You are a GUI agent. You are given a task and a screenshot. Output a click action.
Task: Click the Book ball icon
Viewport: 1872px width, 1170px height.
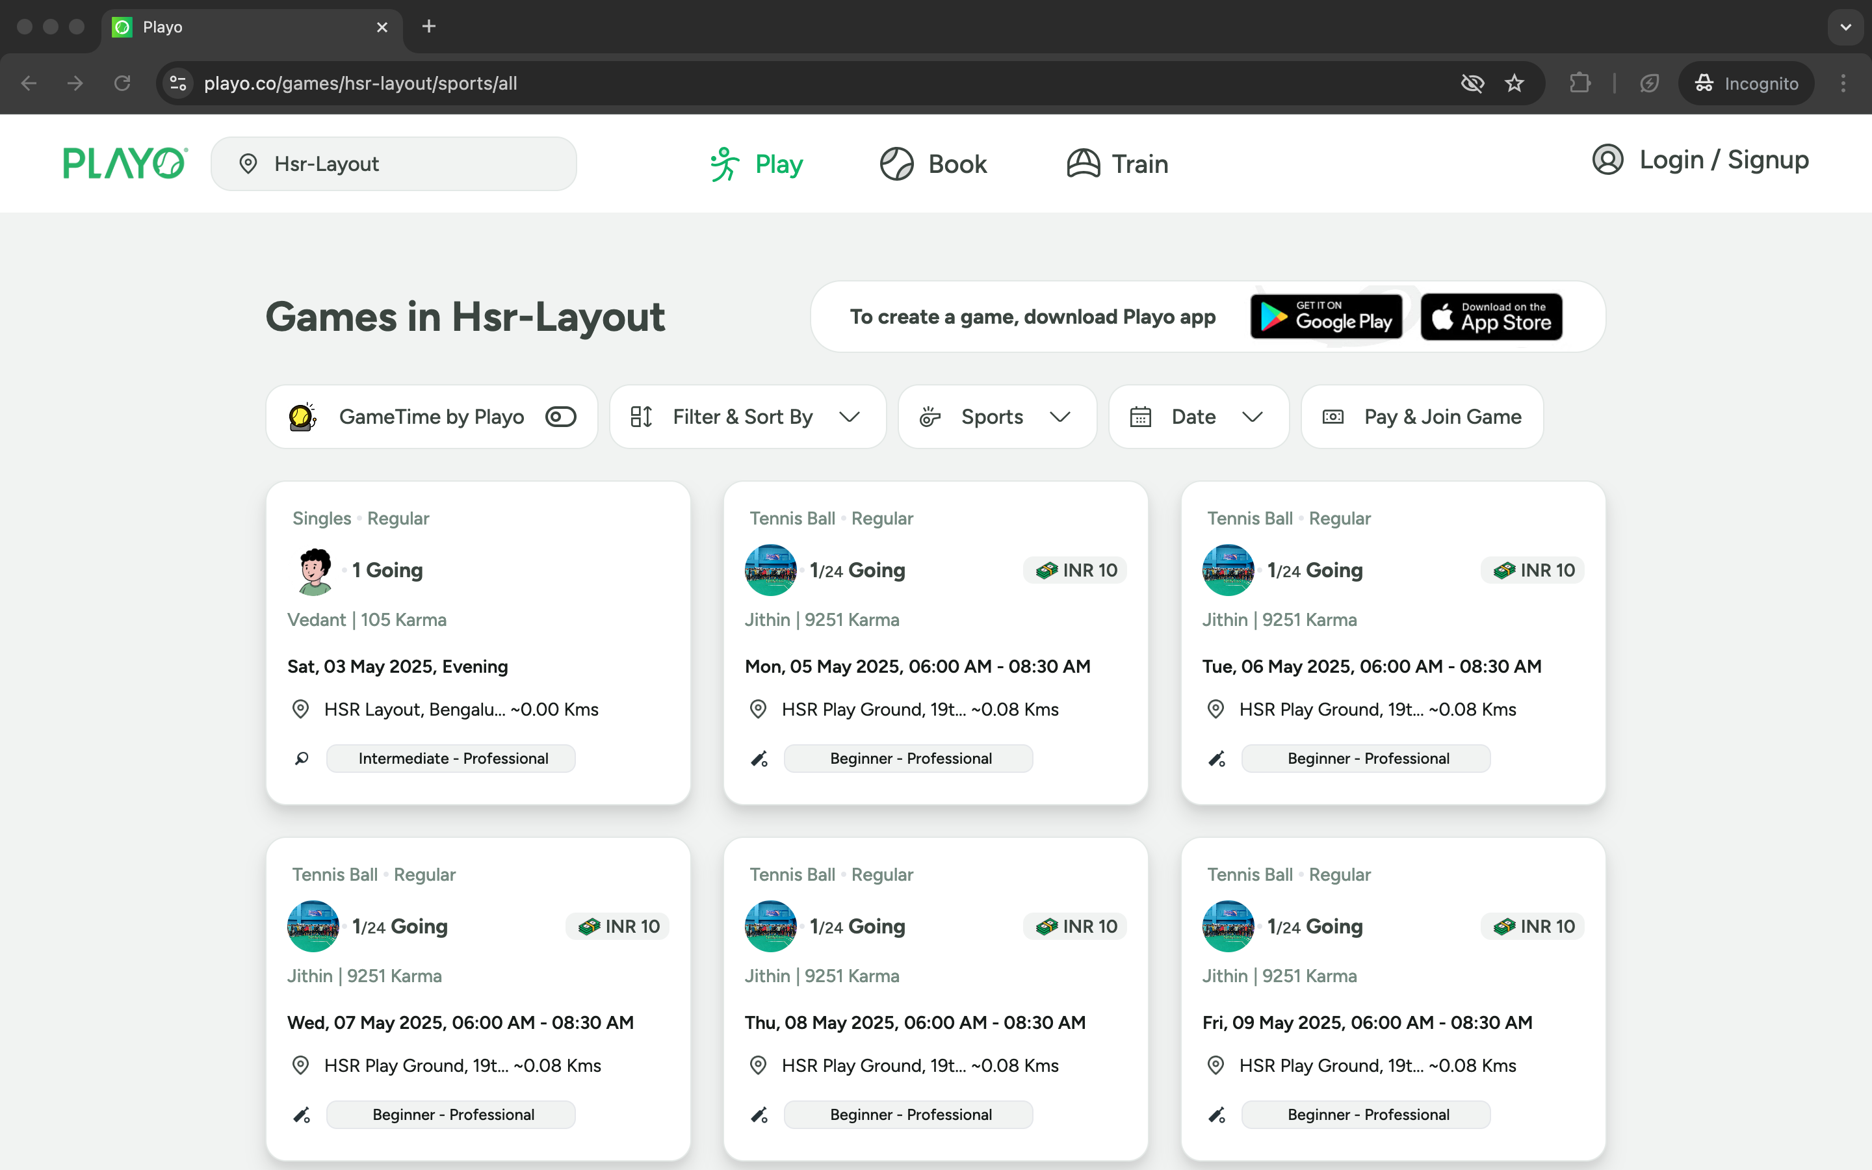pos(896,164)
